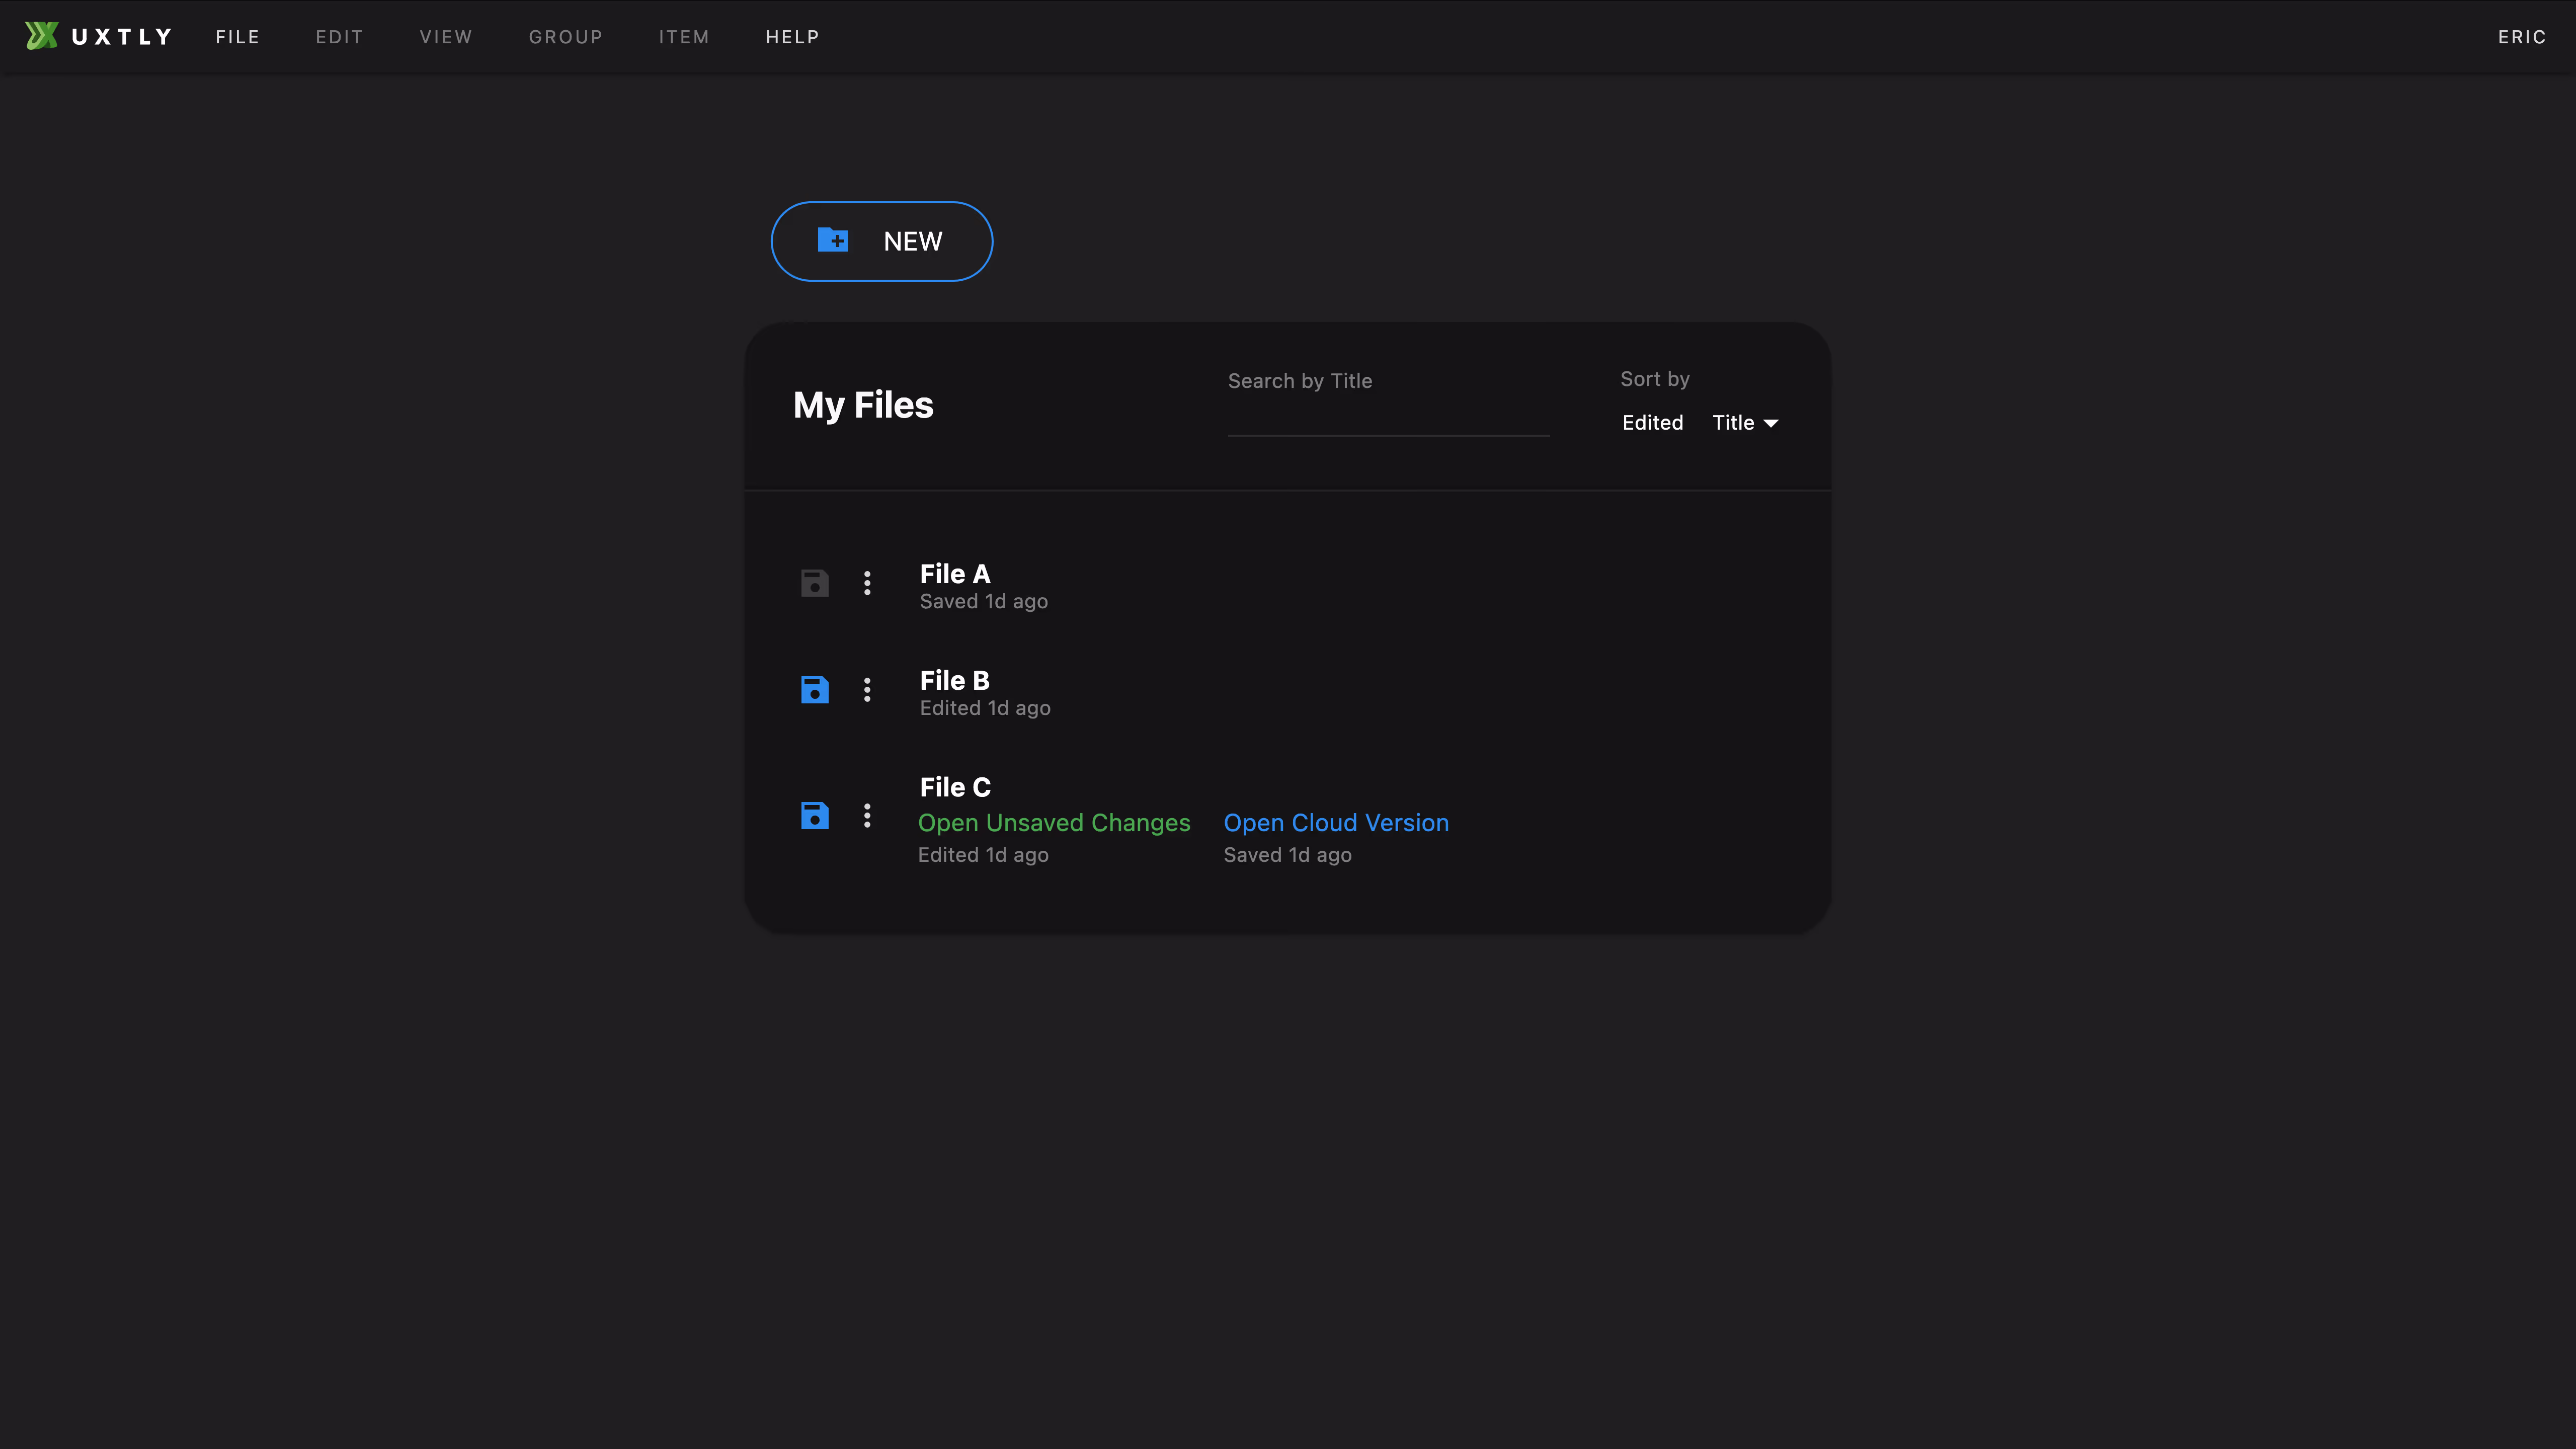Open the Edit menu
Image resolution: width=2576 pixels, height=1449 pixels.
coord(339,37)
